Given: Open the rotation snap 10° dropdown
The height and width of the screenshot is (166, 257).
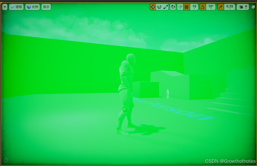Looking at the screenshot, I should point(211,7).
